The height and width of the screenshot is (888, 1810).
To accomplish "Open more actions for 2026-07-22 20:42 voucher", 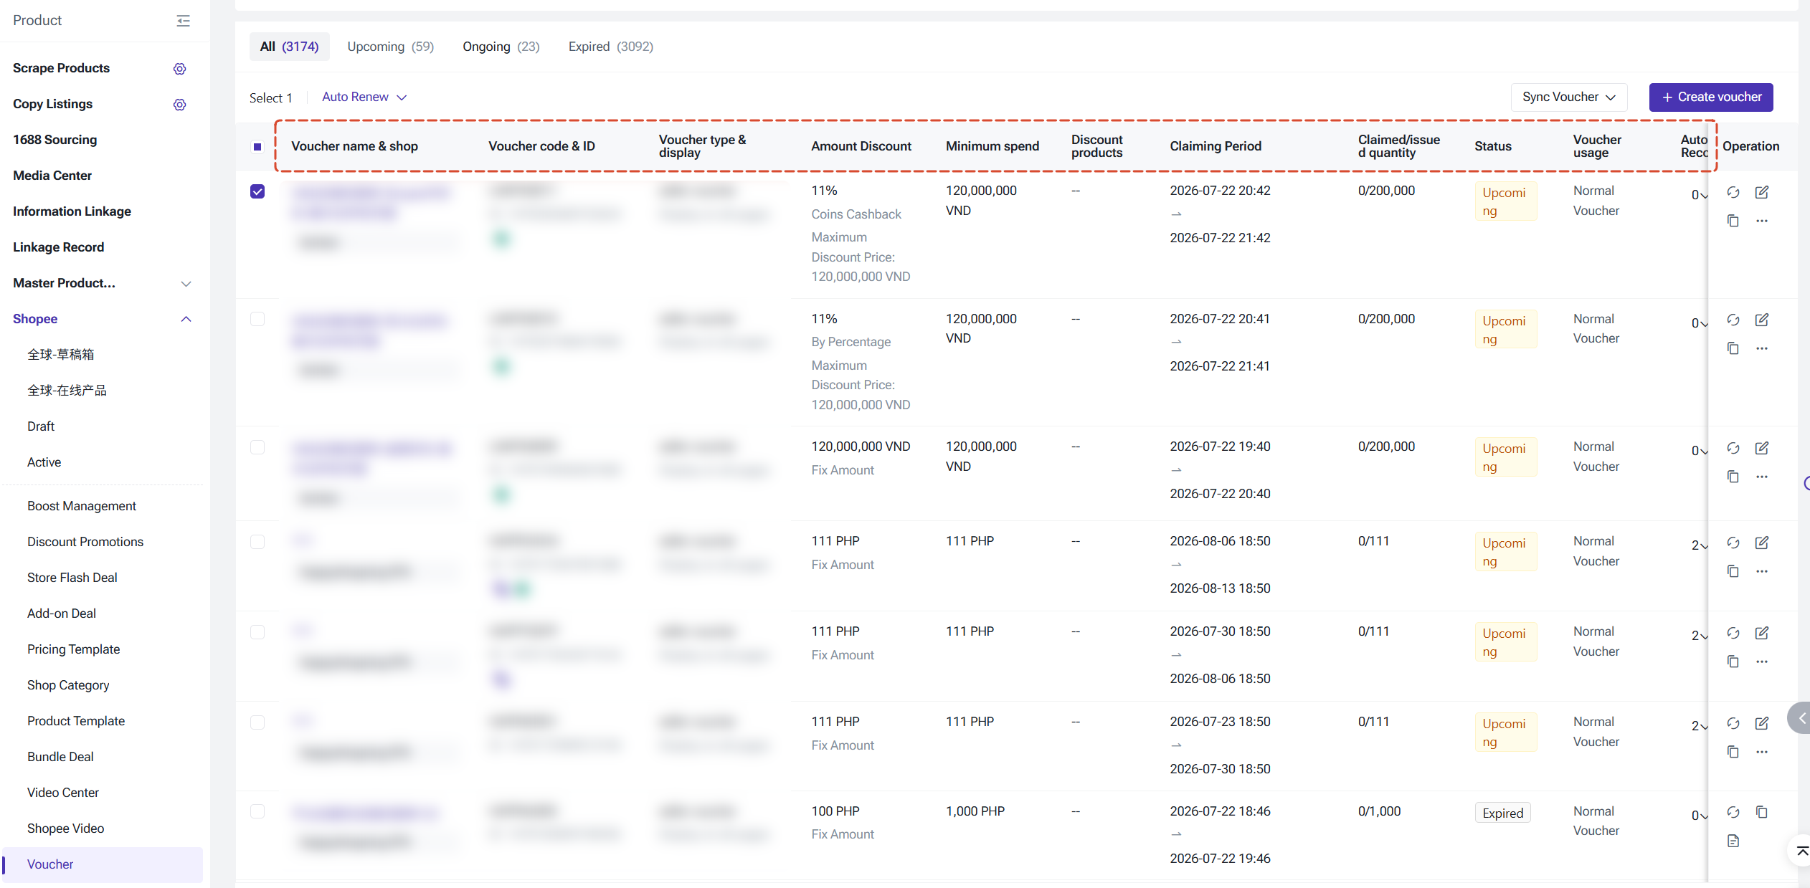I will 1762,221.
